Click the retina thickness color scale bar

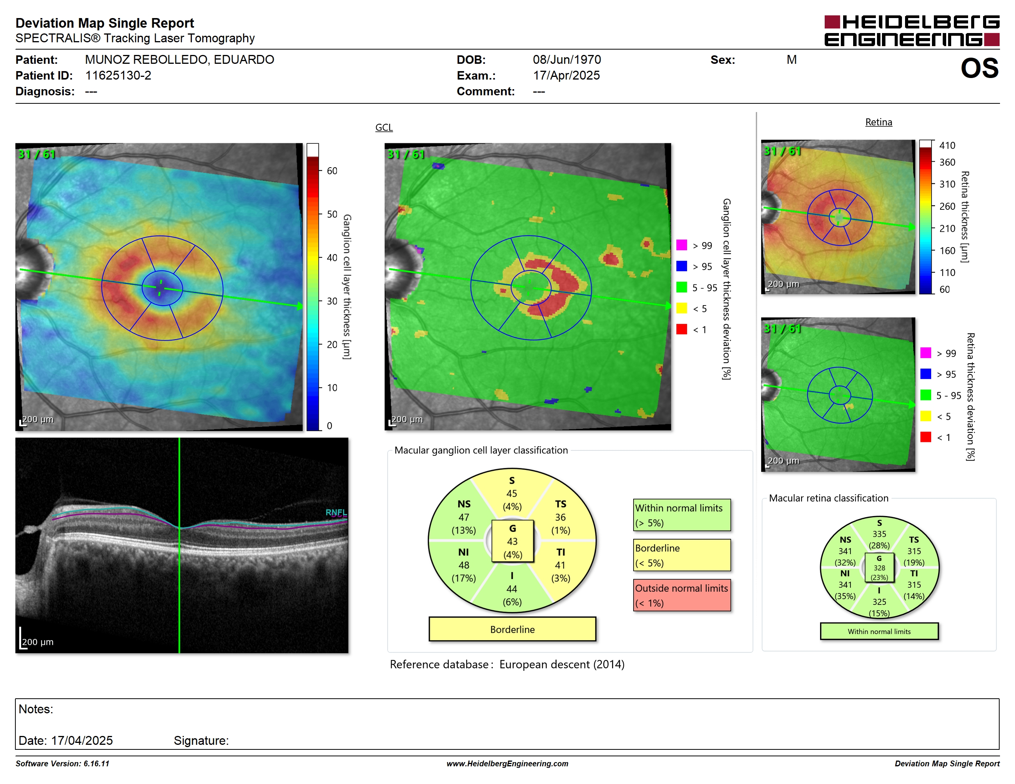click(925, 217)
